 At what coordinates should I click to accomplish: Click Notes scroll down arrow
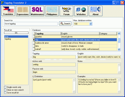coord(119,72)
